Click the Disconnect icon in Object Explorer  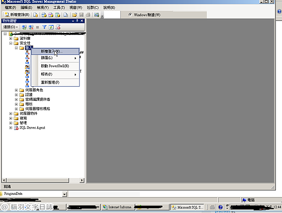click(x=31, y=27)
